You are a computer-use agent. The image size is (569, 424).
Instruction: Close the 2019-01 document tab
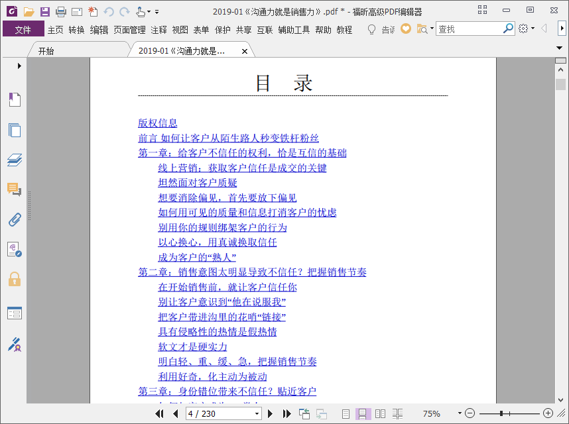click(x=245, y=52)
